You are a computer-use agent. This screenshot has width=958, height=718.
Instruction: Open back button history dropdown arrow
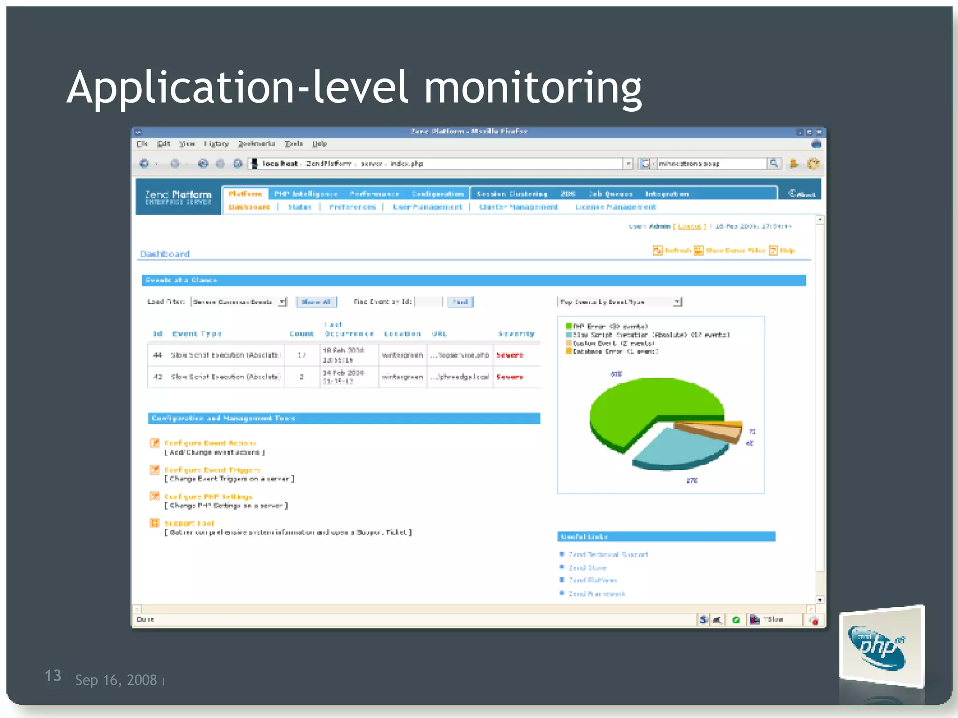click(x=156, y=164)
